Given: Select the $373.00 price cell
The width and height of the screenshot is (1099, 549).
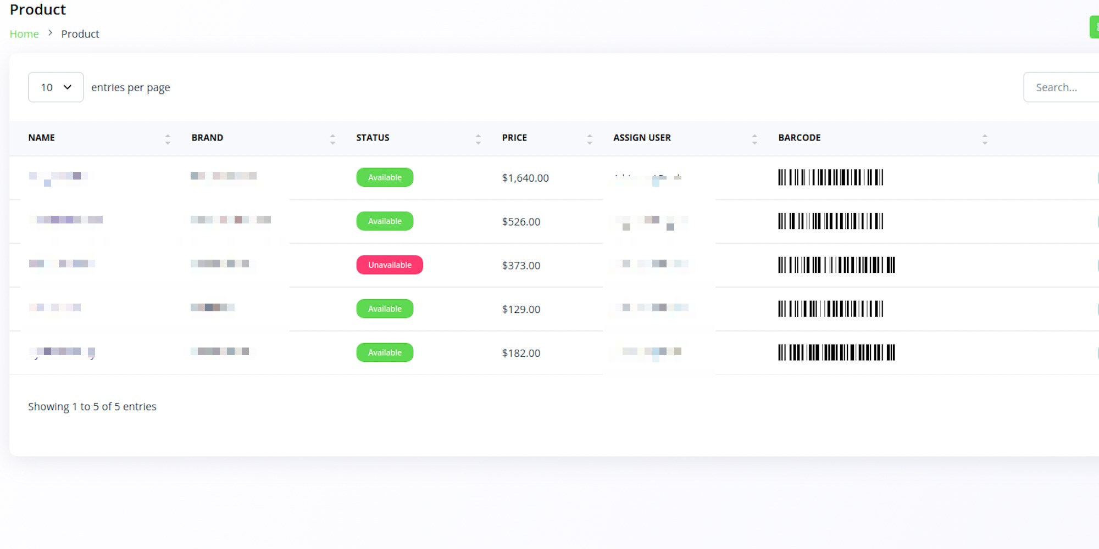Looking at the screenshot, I should [x=521, y=266].
